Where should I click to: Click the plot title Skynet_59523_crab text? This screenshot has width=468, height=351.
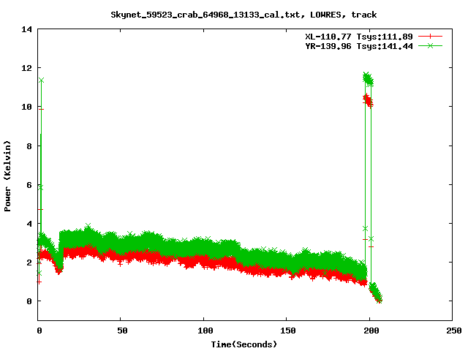[244, 14]
